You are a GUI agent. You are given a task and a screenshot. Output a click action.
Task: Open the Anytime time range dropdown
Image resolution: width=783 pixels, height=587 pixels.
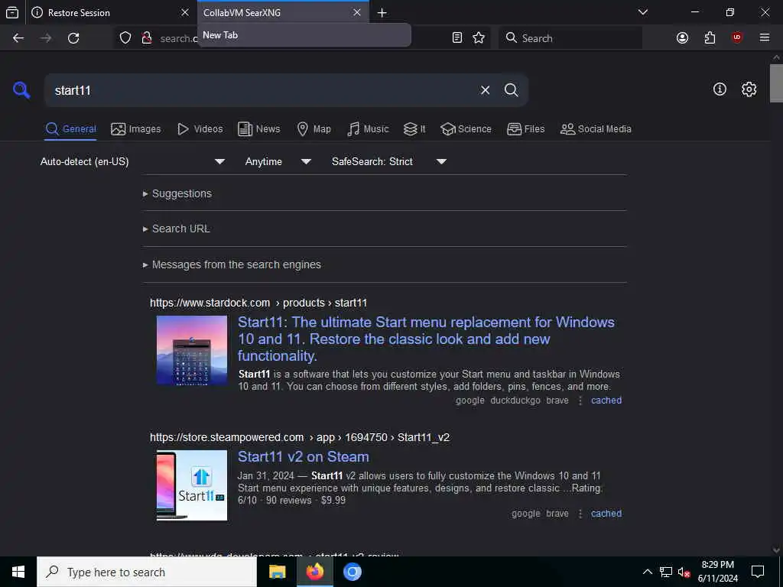tap(278, 162)
